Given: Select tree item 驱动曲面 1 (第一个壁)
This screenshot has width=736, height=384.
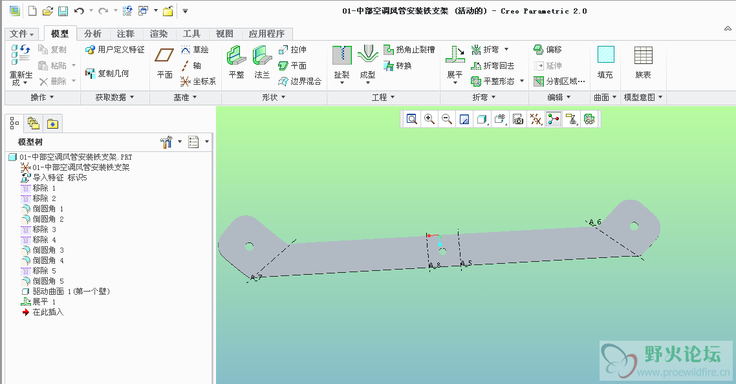Looking at the screenshot, I should (65, 292).
